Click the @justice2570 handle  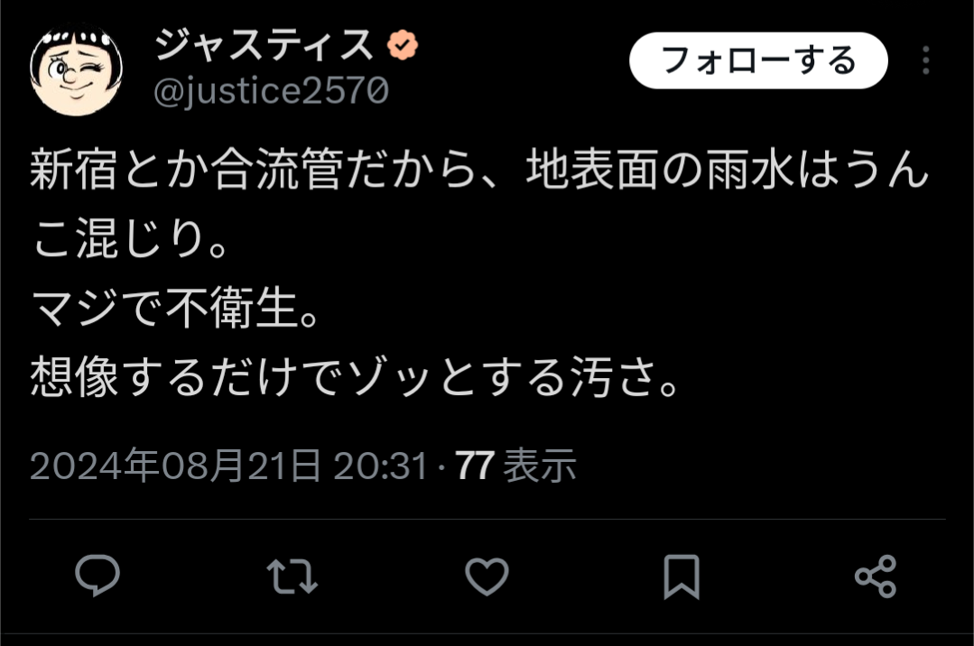271,91
